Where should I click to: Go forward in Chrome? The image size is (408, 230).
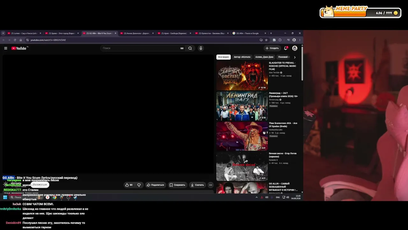(x=9, y=40)
